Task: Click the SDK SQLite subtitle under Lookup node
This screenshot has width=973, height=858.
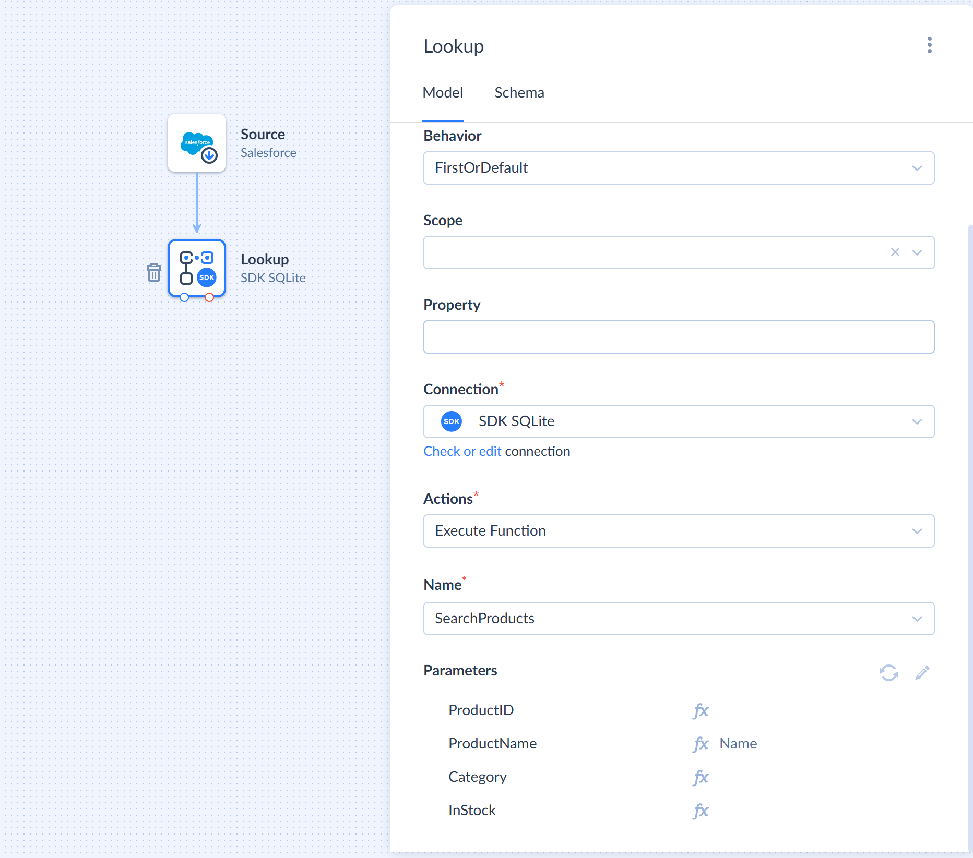Action: (273, 278)
